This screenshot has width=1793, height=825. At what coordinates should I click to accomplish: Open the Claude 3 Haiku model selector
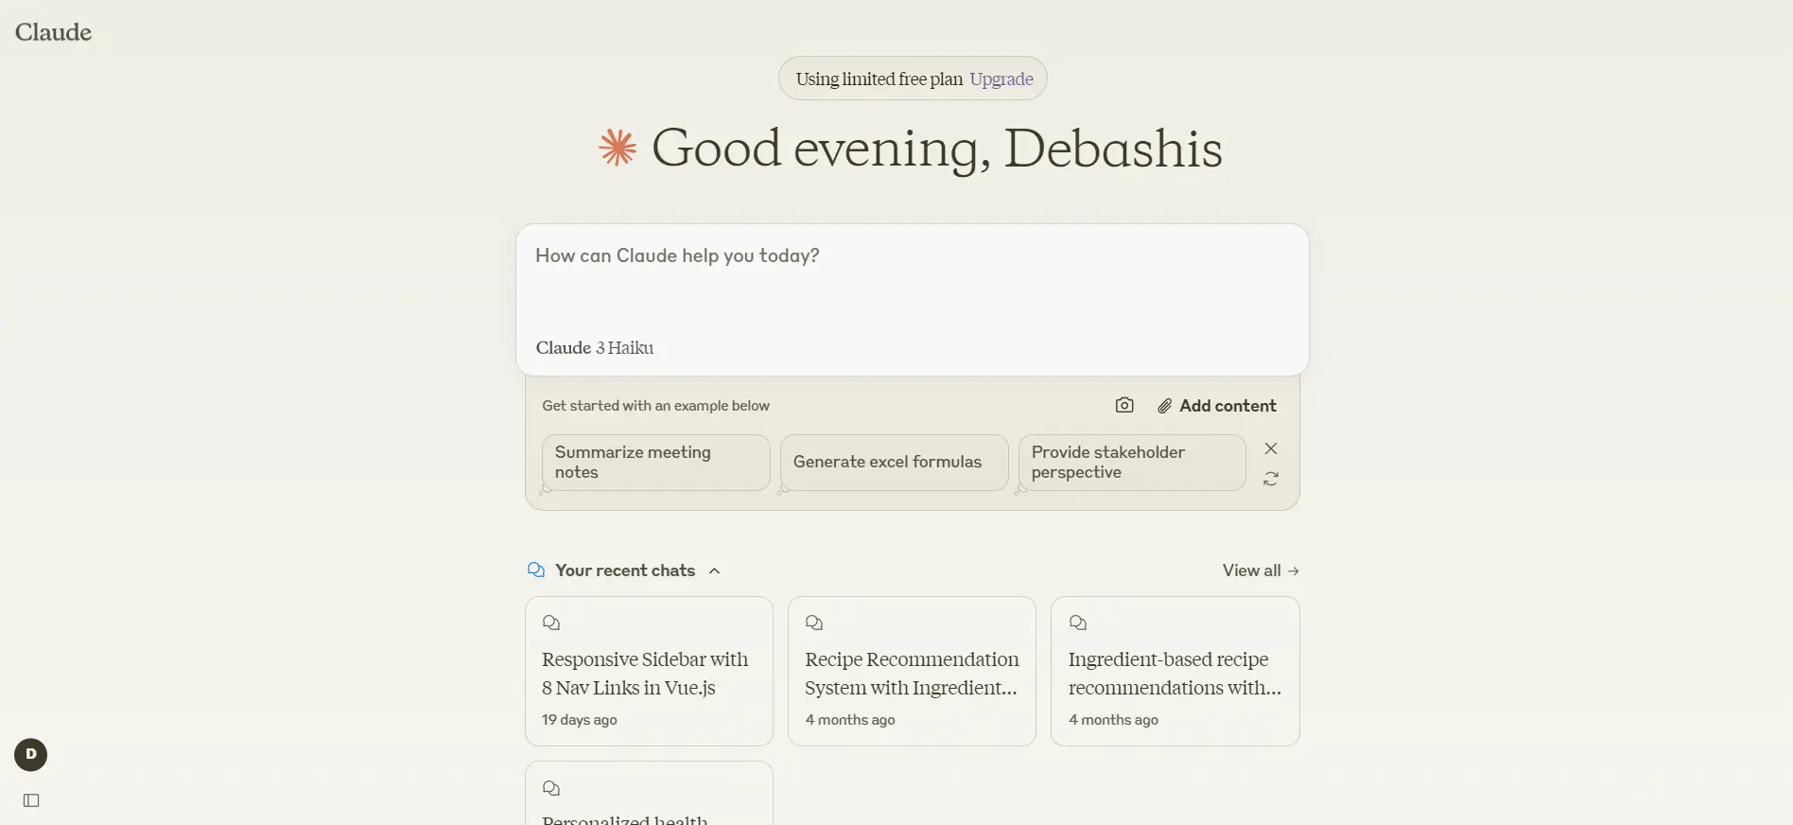coord(595,347)
